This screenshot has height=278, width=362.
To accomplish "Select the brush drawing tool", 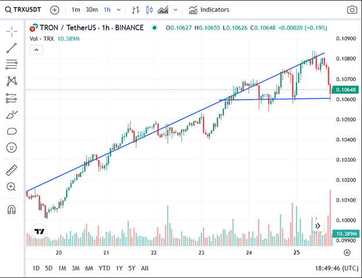I will pos(12,115).
